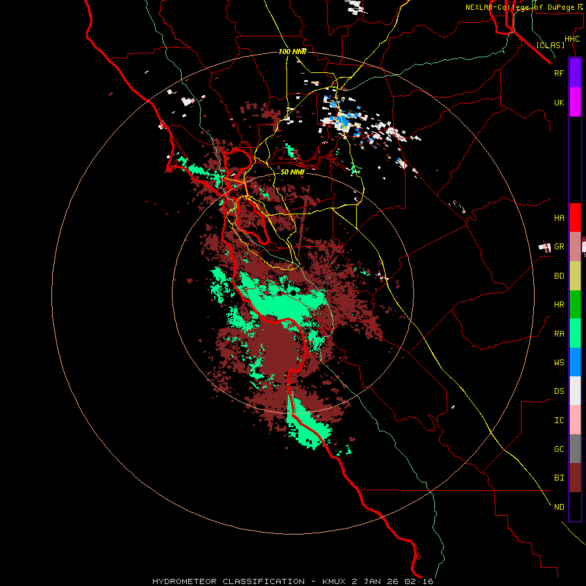This screenshot has width=586, height=586.
Task: Click the HR legend label
Action: [559, 305]
